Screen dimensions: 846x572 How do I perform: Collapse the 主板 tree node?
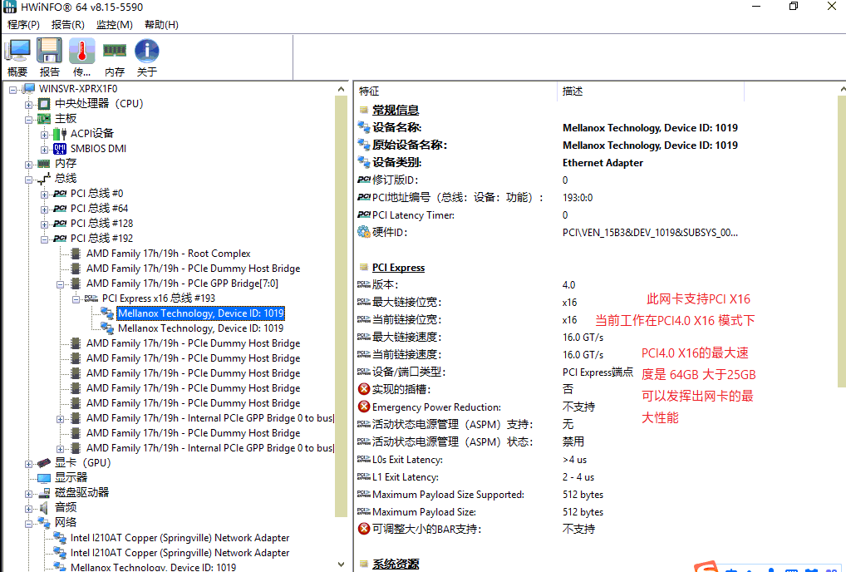[x=29, y=119]
